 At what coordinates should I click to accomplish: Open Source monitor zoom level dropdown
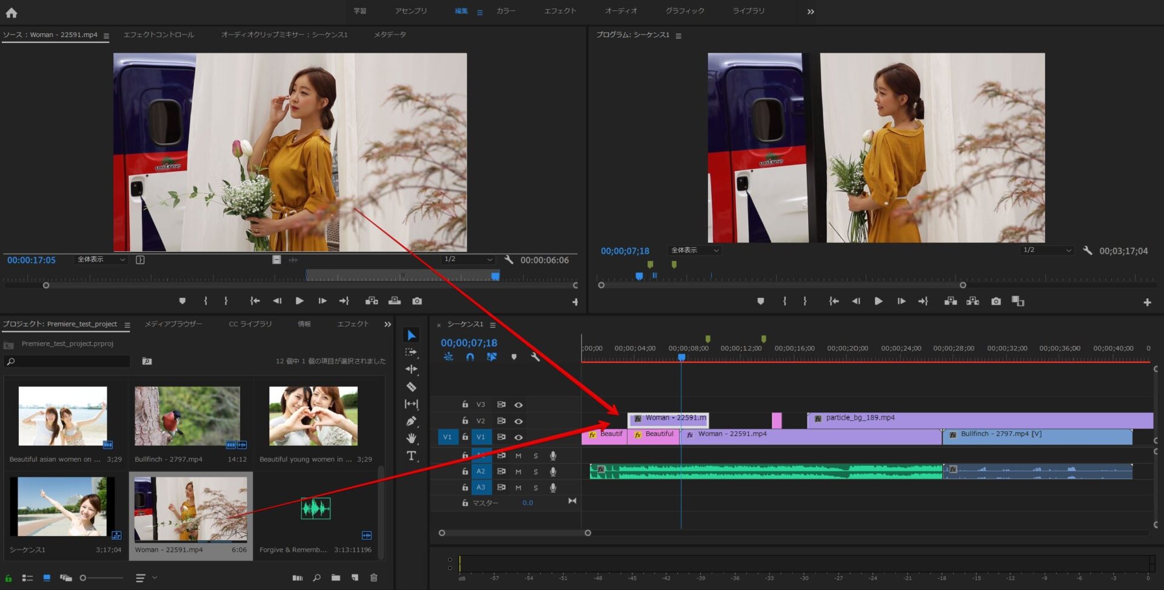pos(101,260)
